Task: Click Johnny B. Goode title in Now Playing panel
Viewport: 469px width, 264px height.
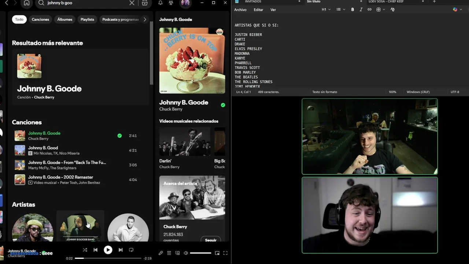Action: coord(184,102)
